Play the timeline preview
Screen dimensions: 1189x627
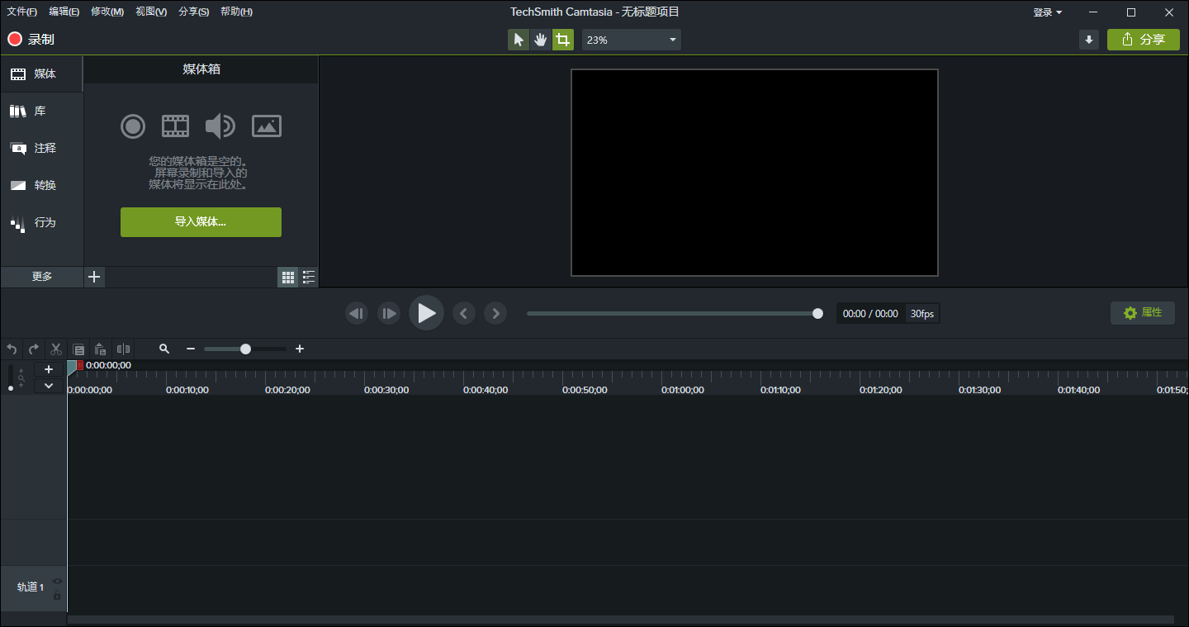426,313
